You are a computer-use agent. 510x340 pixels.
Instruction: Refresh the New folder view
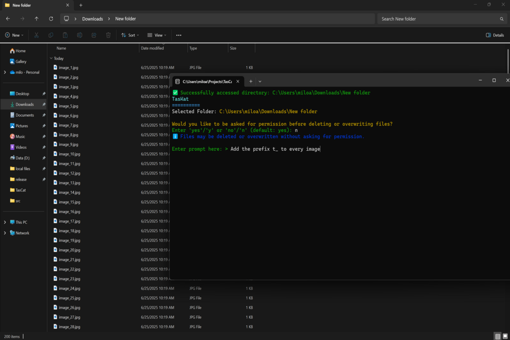[x=51, y=19]
